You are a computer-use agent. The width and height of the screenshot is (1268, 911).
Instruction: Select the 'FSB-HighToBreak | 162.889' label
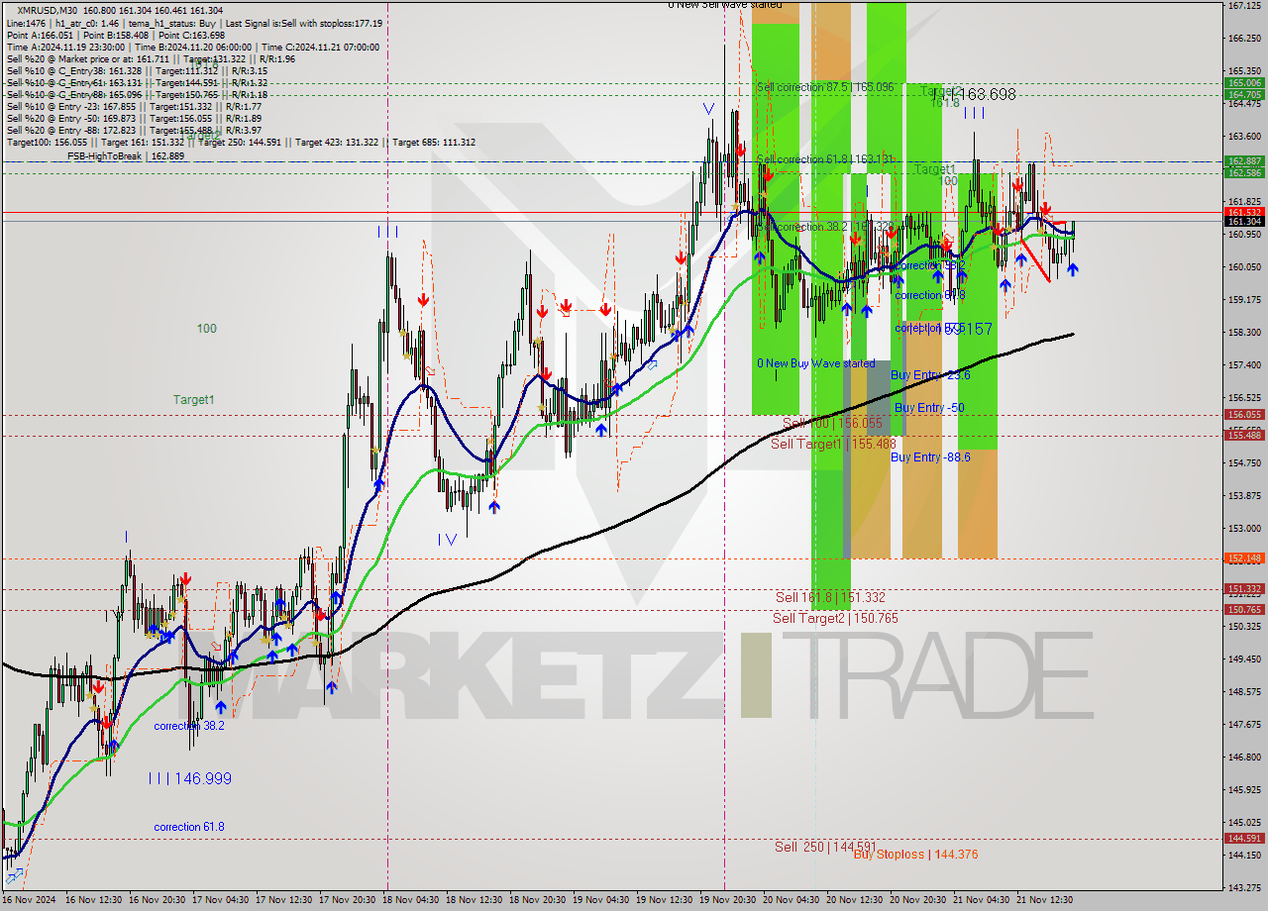point(126,156)
